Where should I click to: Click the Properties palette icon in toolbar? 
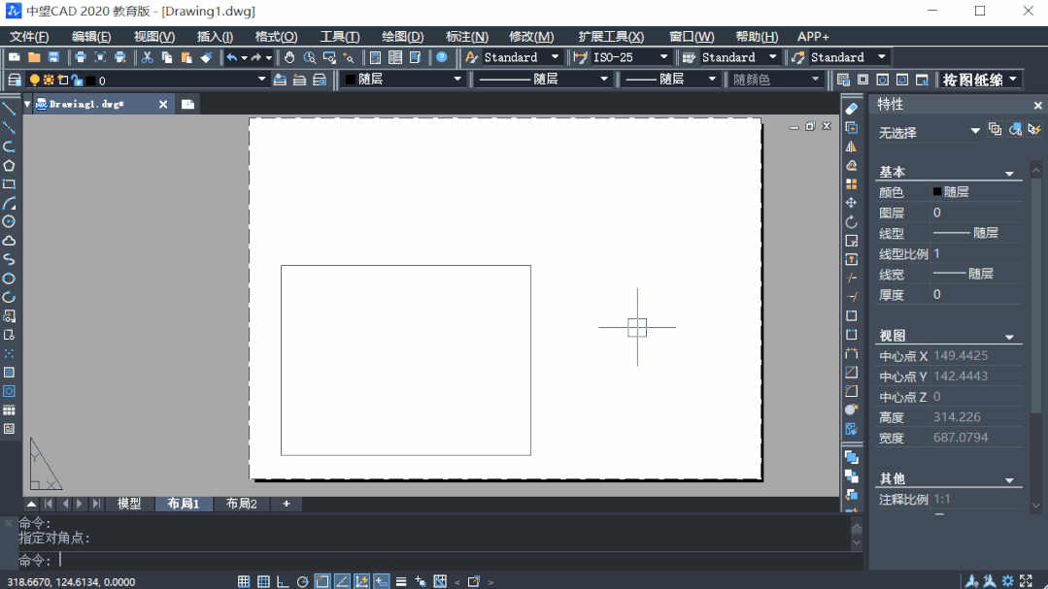tap(376, 57)
